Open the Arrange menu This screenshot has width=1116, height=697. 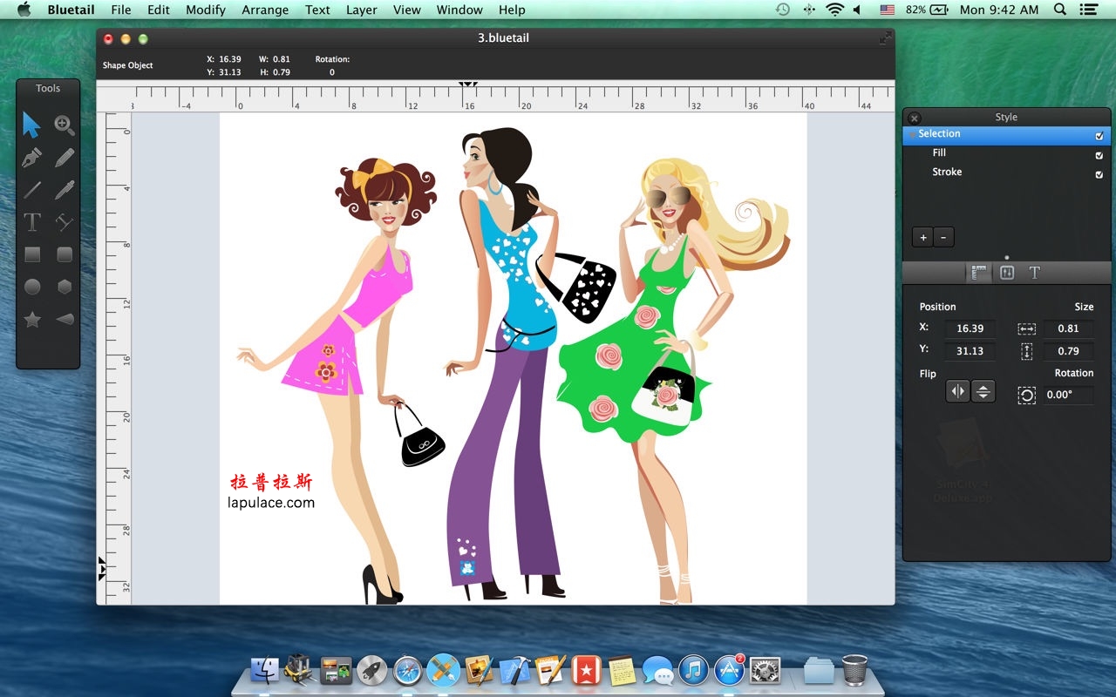pyautogui.click(x=265, y=10)
